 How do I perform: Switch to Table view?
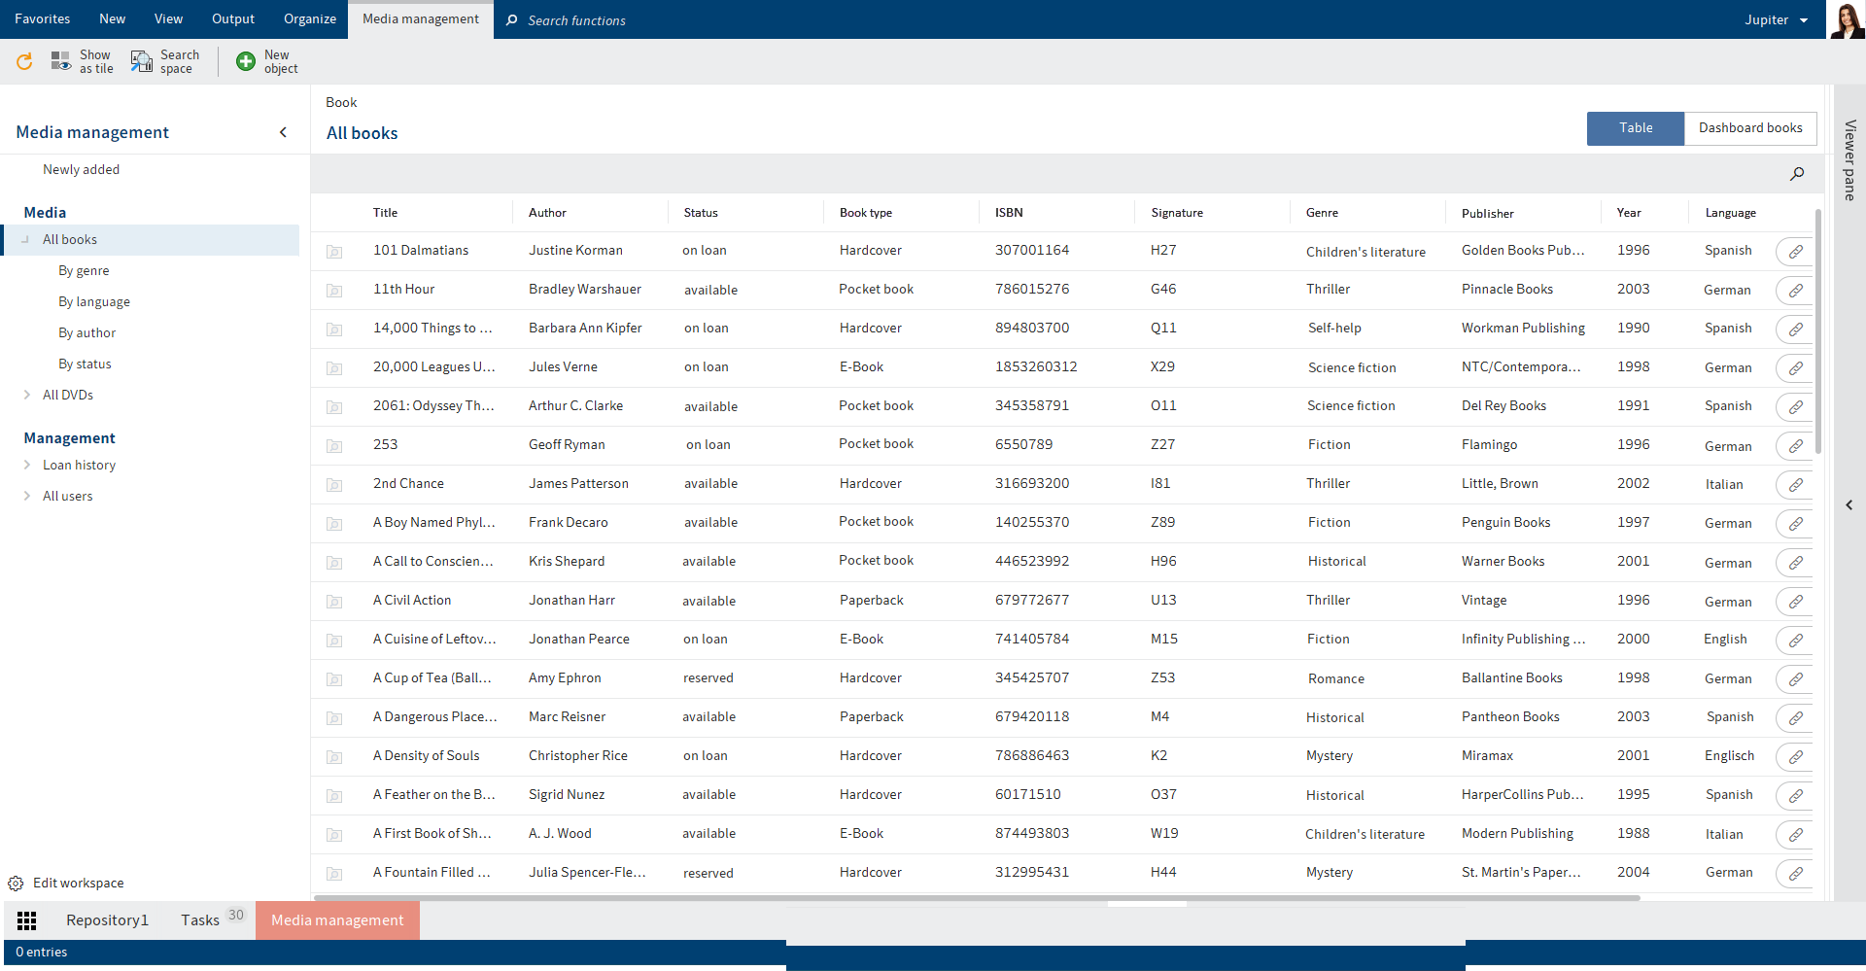[1636, 128]
